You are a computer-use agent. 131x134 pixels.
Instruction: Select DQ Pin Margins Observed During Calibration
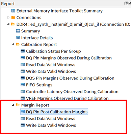click(69, 58)
